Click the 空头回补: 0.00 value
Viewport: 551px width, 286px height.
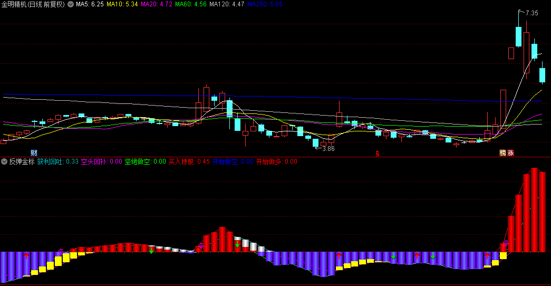tap(102, 161)
